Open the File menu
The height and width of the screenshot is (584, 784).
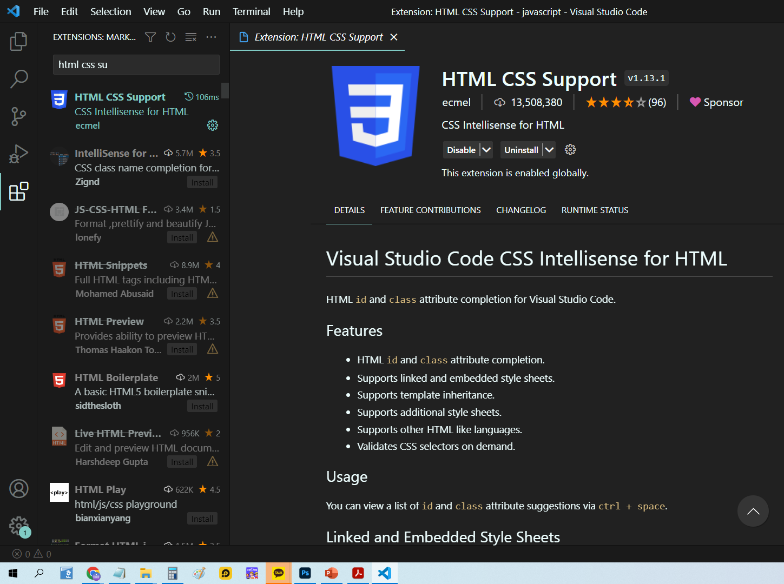click(41, 11)
